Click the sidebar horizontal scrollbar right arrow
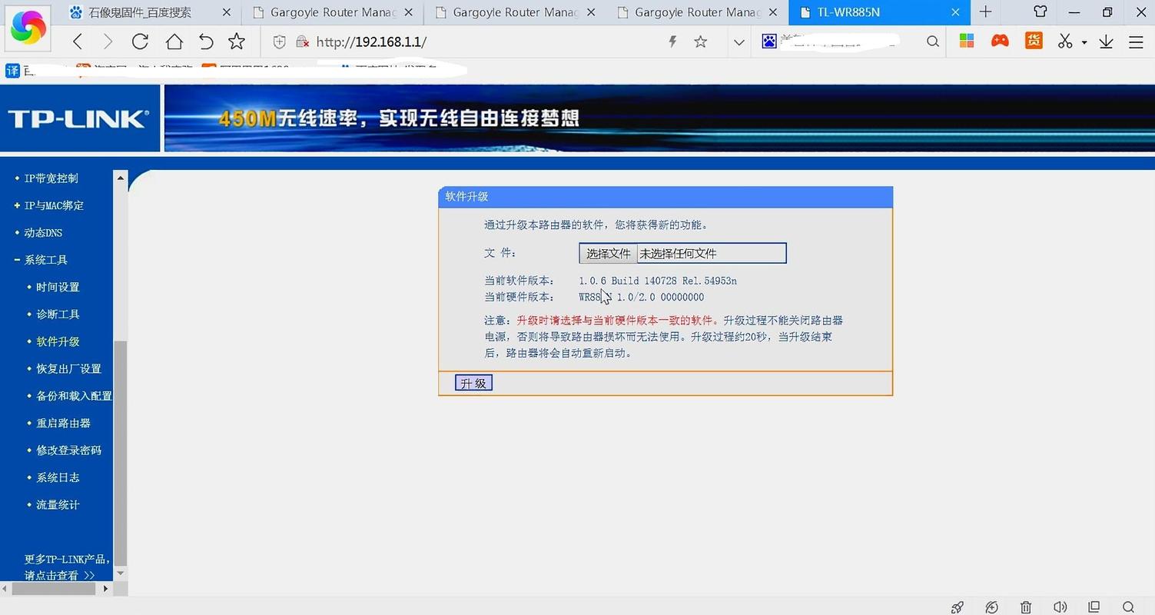Image resolution: width=1155 pixels, height=615 pixels. coord(106,589)
